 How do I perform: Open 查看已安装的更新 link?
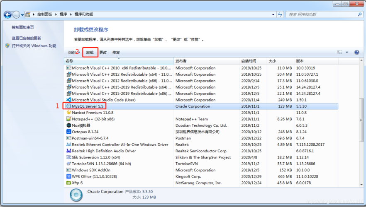(27, 38)
